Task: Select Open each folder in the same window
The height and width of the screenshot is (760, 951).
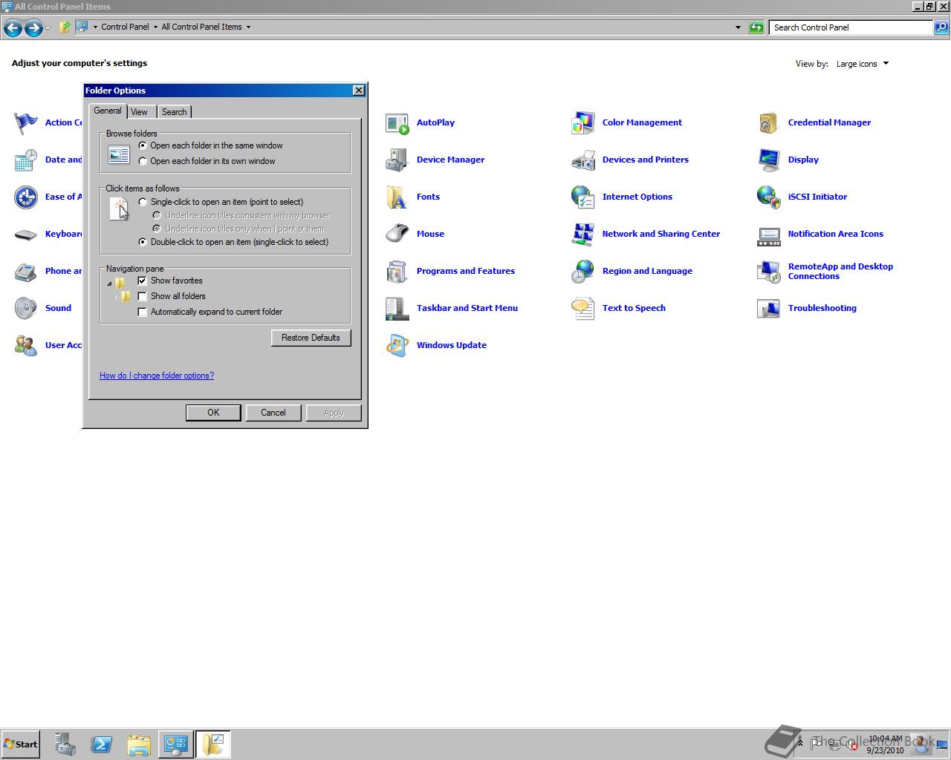Action: tap(143, 145)
